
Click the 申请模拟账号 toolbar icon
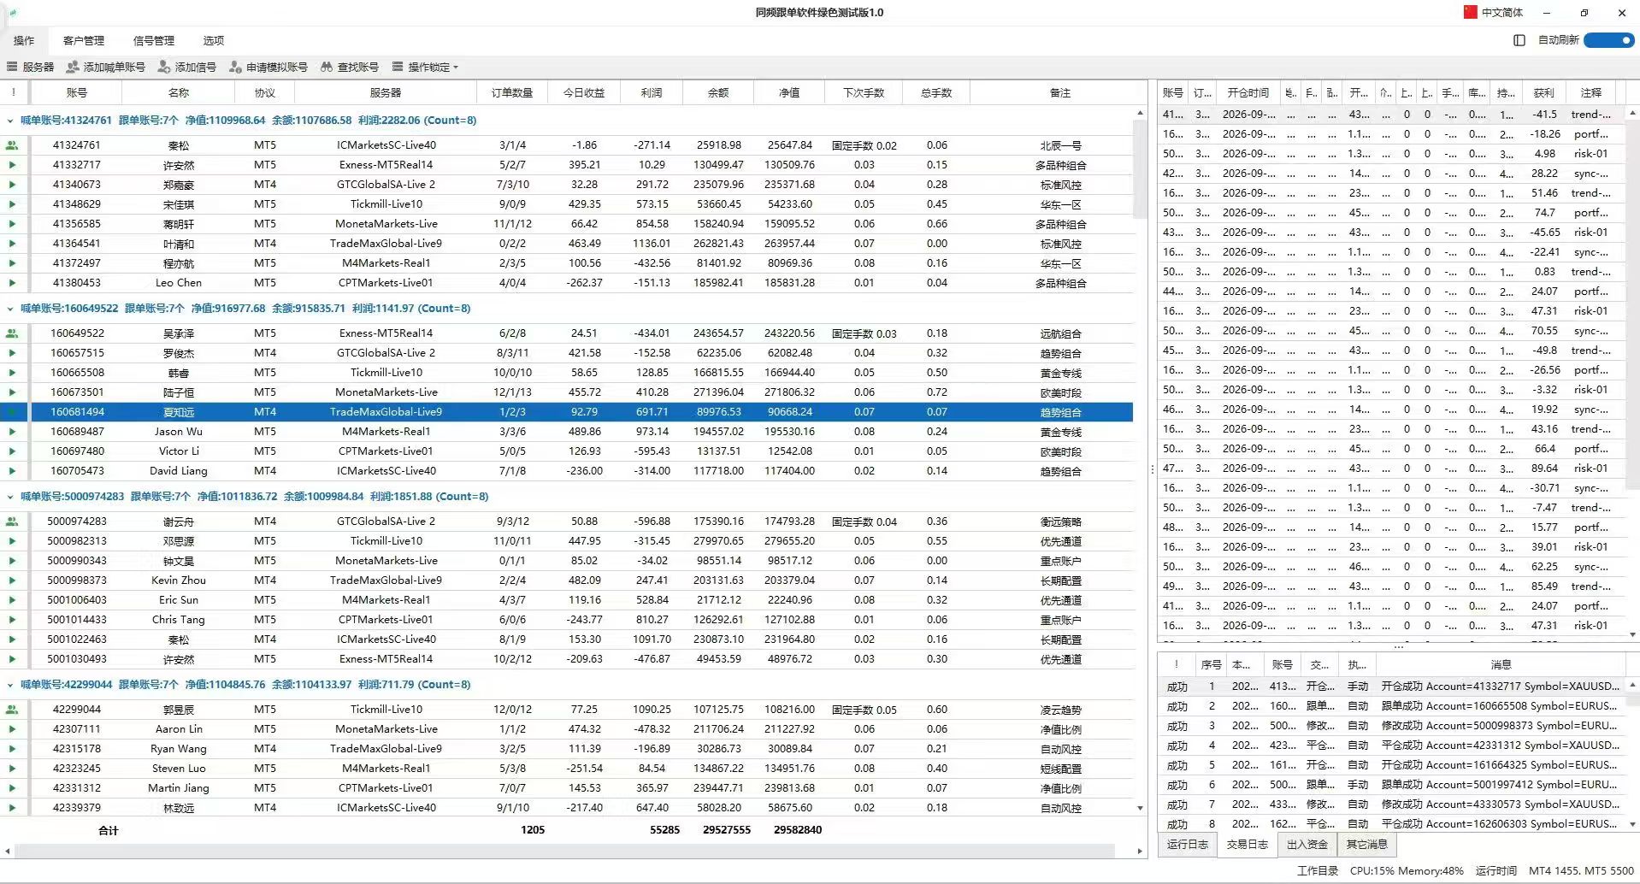[236, 67]
